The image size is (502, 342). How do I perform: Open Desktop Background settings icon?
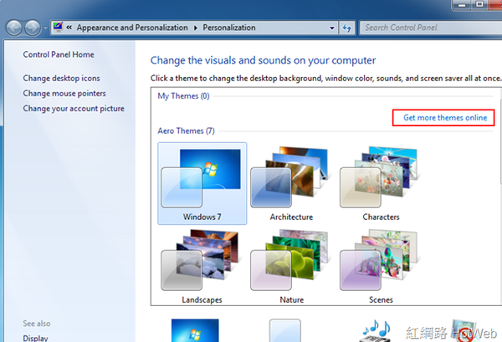pos(195,330)
